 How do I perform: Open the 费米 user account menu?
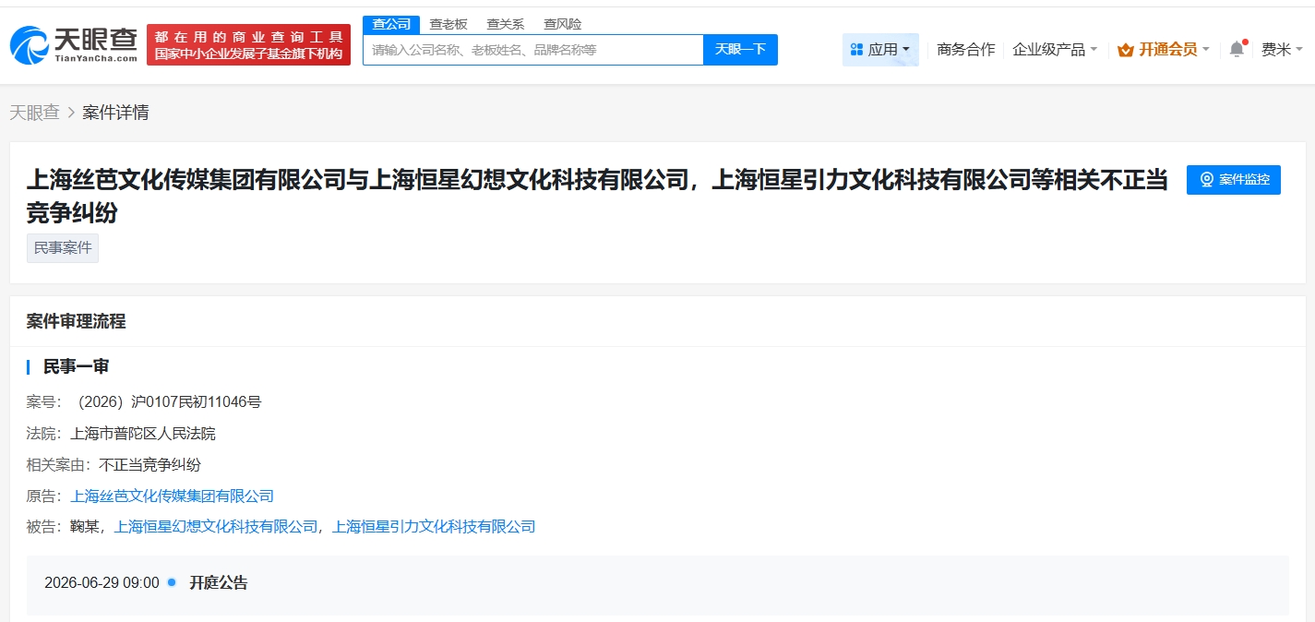coord(1282,50)
